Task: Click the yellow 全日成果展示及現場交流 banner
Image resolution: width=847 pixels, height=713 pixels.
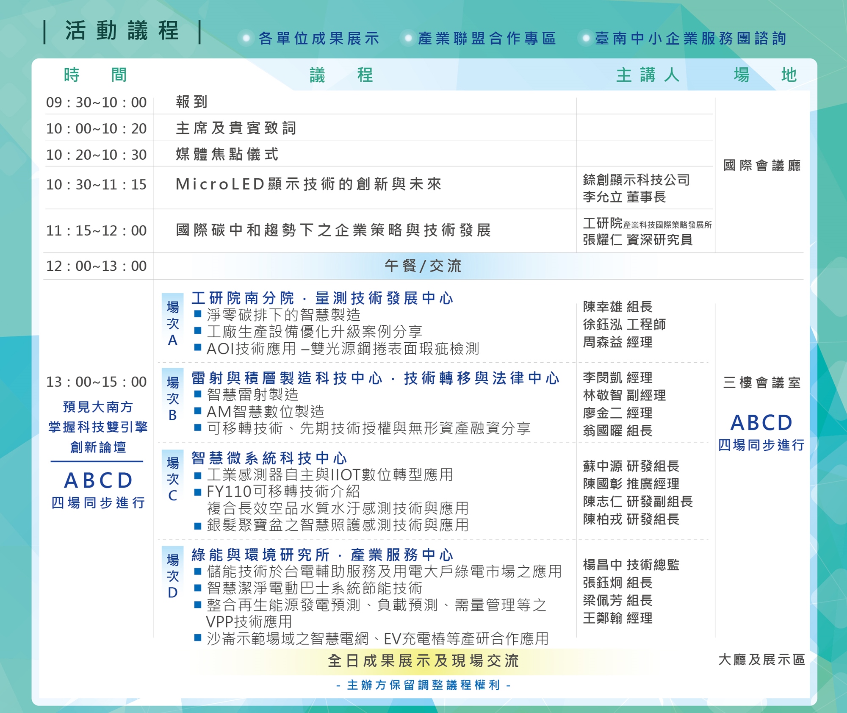Action: click(423, 660)
